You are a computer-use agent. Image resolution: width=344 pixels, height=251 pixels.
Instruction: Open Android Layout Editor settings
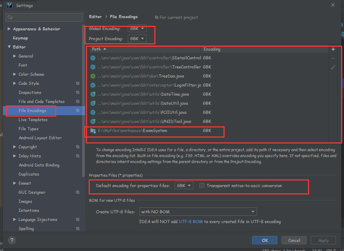tap(40, 138)
